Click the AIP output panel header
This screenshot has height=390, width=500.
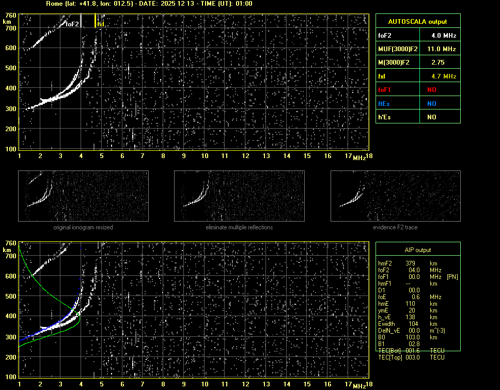(417, 250)
